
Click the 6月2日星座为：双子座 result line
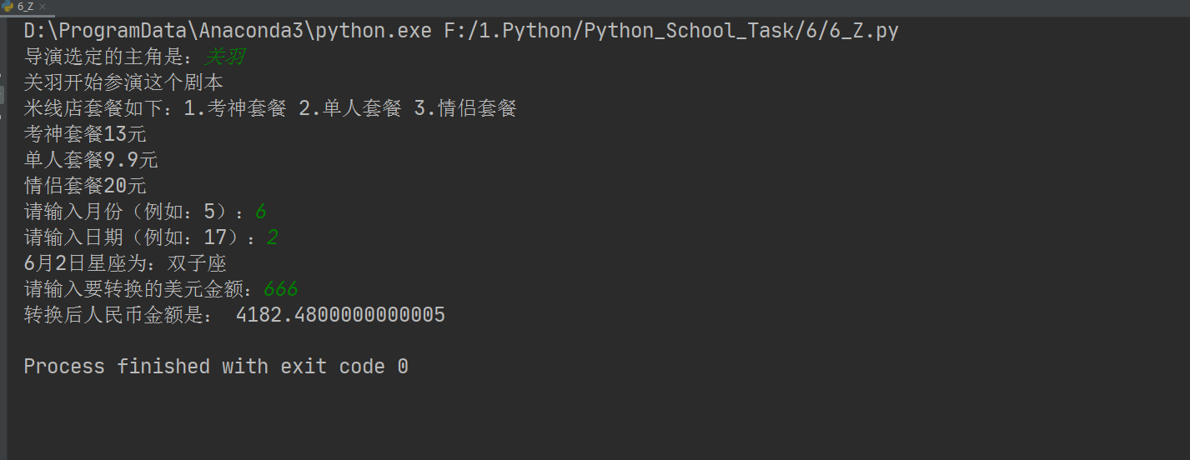click(x=125, y=264)
